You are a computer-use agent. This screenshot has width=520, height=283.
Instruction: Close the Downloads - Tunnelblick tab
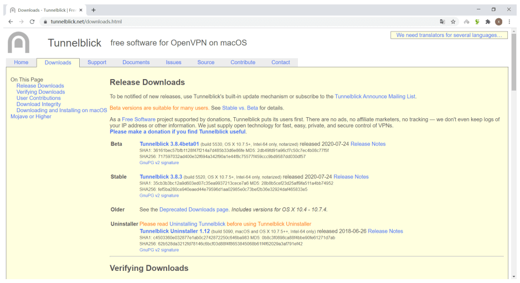click(81, 11)
